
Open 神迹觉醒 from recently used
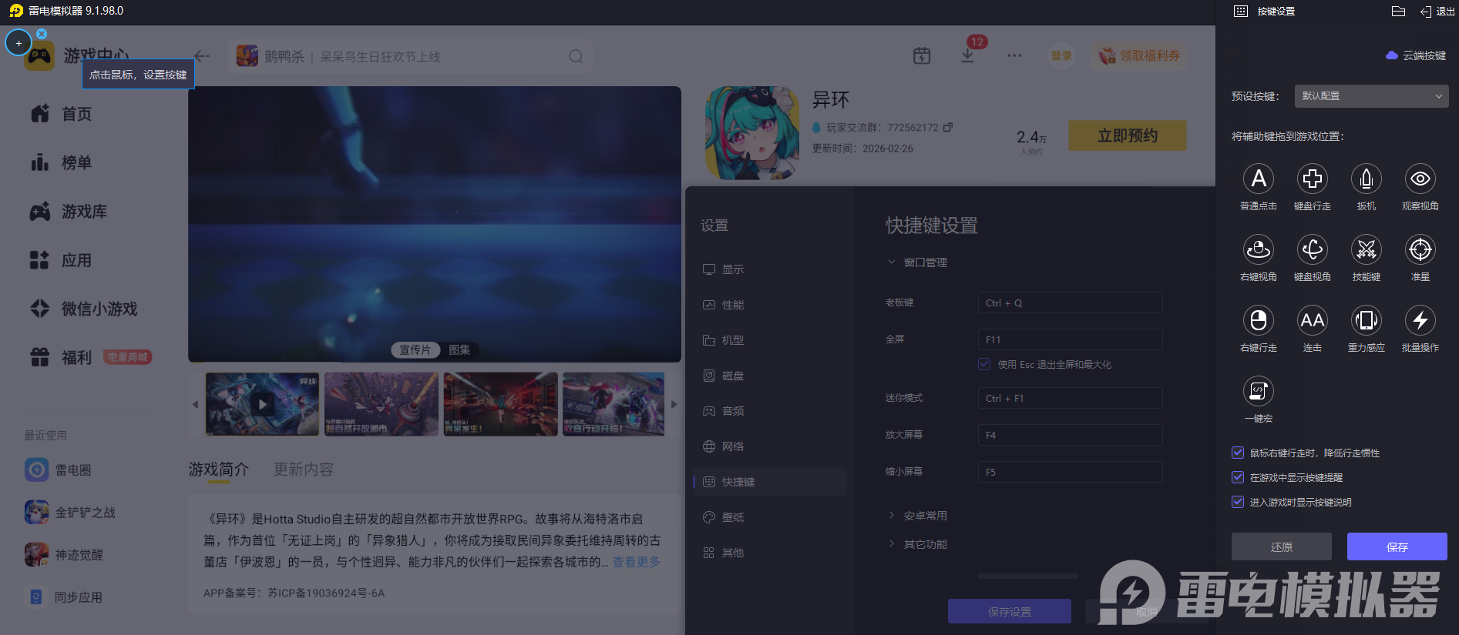[x=64, y=554]
